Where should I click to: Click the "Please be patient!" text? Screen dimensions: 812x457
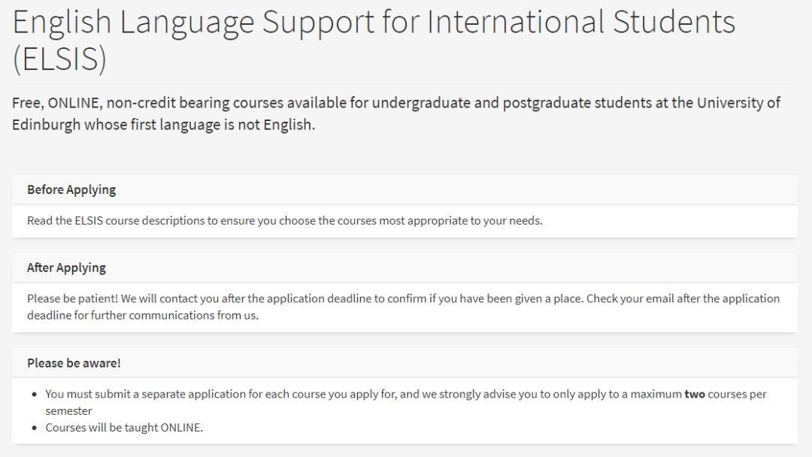[x=71, y=299]
